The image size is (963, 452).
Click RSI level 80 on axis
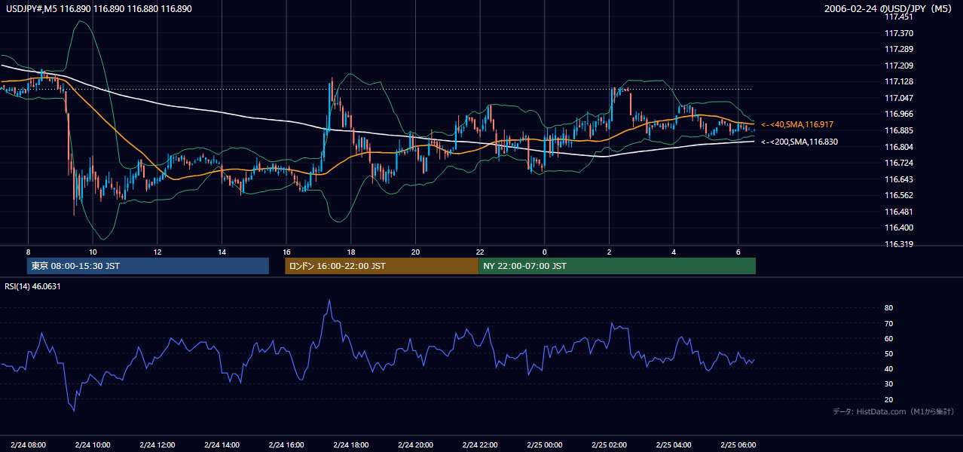click(888, 308)
